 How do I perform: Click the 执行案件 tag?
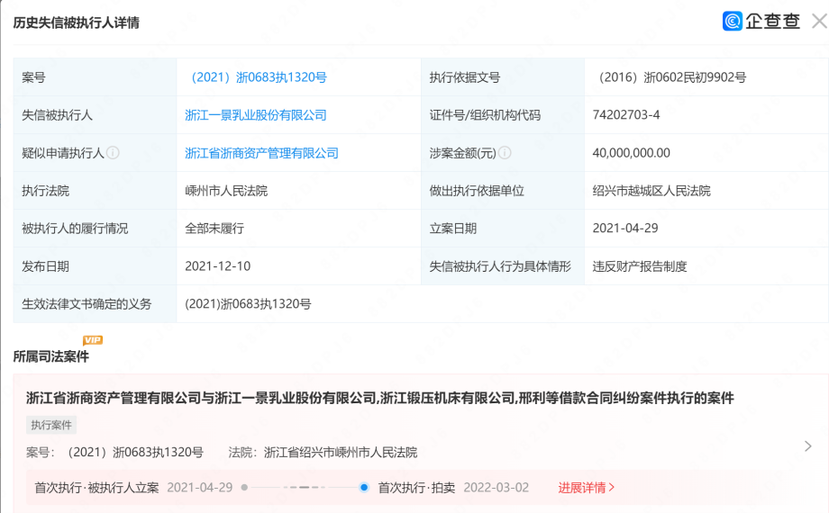51,425
